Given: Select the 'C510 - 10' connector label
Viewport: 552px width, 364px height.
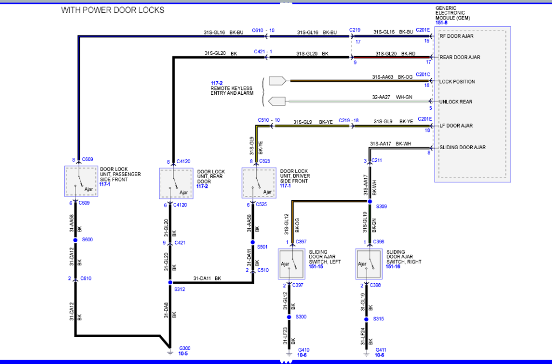Looking at the screenshot, I should coord(268,120).
